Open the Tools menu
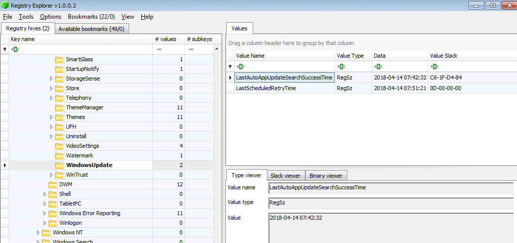 tap(26, 17)
